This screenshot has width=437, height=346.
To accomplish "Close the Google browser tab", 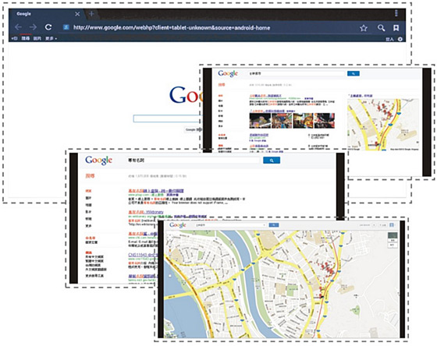I will (77, 14).
